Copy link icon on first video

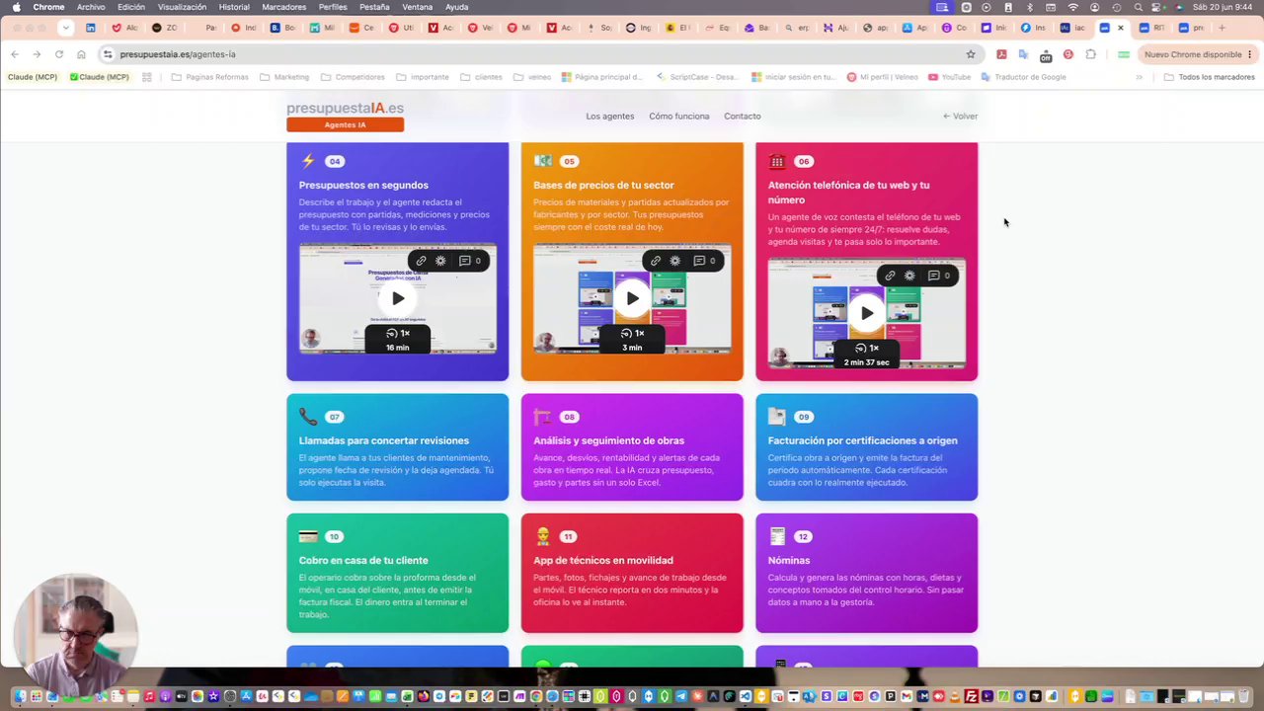tap(421, 261)
